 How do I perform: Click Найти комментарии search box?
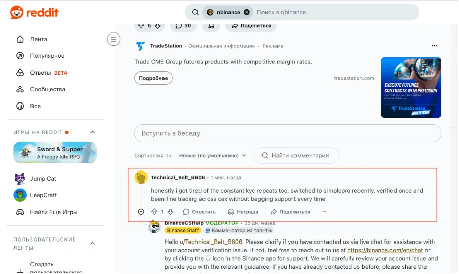coord(296,156)
